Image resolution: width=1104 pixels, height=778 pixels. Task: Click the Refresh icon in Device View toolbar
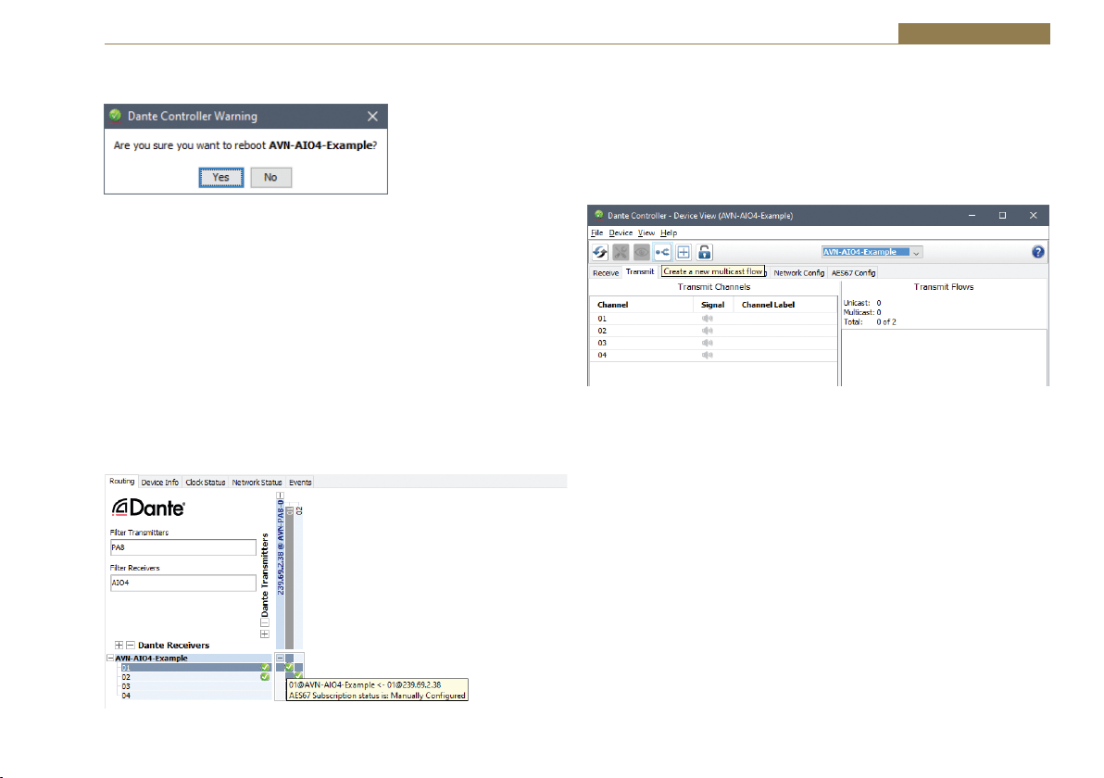[x=600, y=252]
